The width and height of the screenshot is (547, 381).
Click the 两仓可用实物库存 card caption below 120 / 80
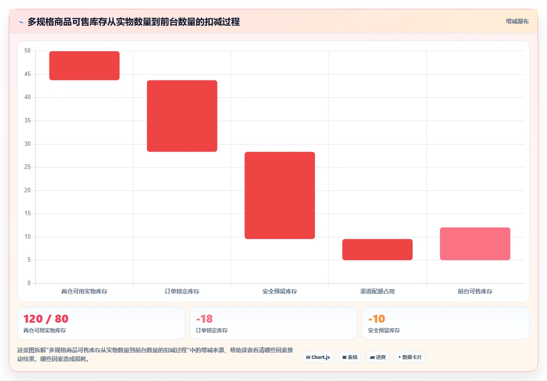point(45,331)
